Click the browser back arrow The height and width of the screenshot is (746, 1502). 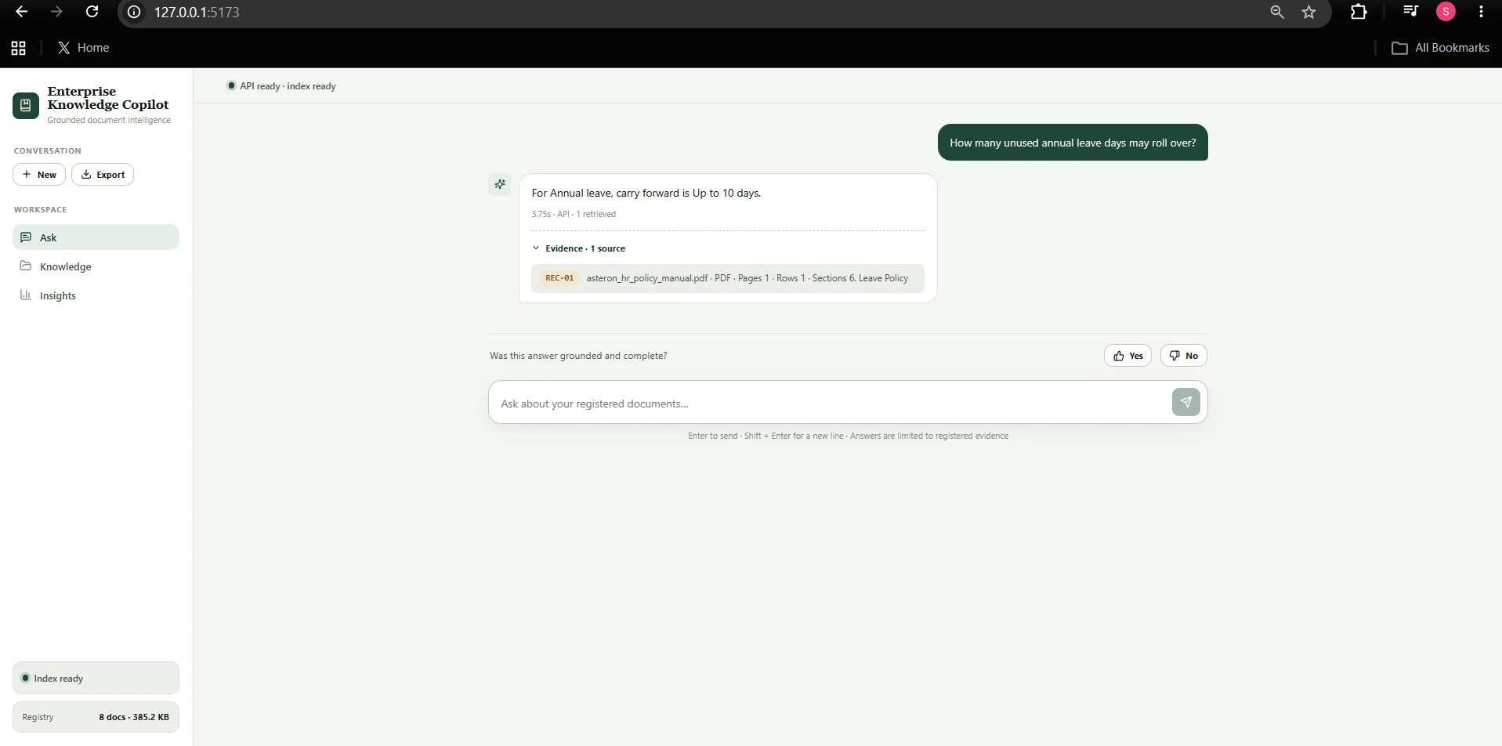pyautogui.click(x=22, y=12)
